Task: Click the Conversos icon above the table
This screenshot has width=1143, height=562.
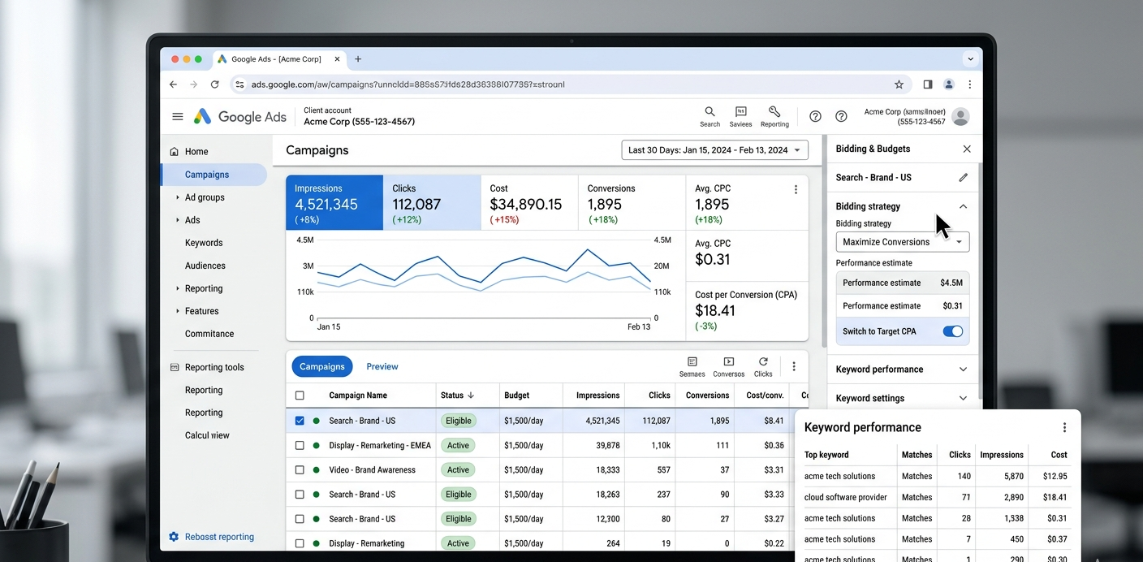Action: tap(728, 362)
